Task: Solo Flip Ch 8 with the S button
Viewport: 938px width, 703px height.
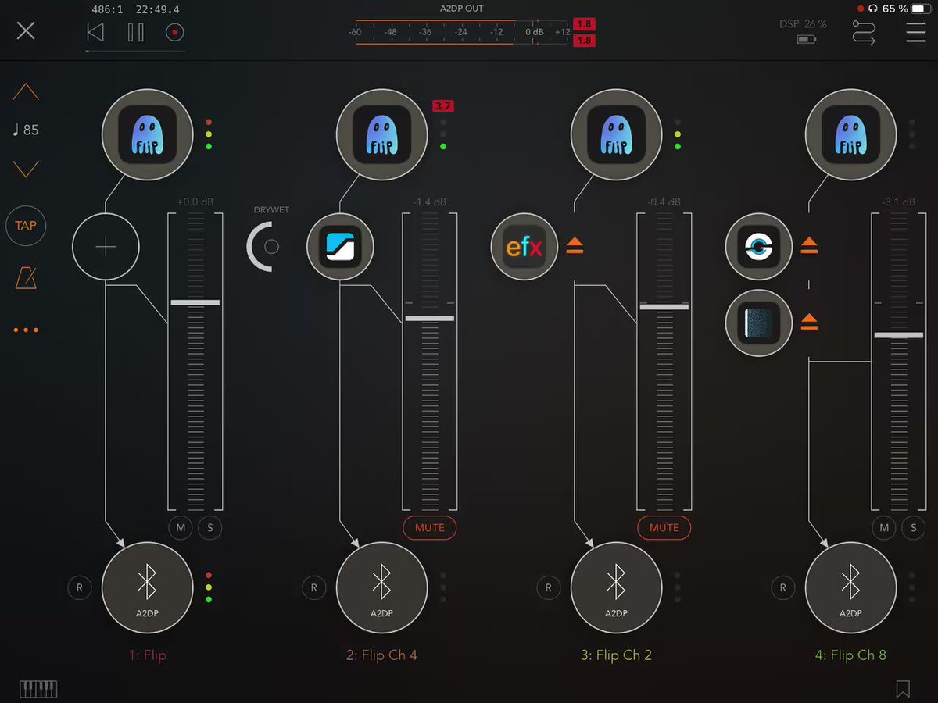Action: (x=913, y=528)
